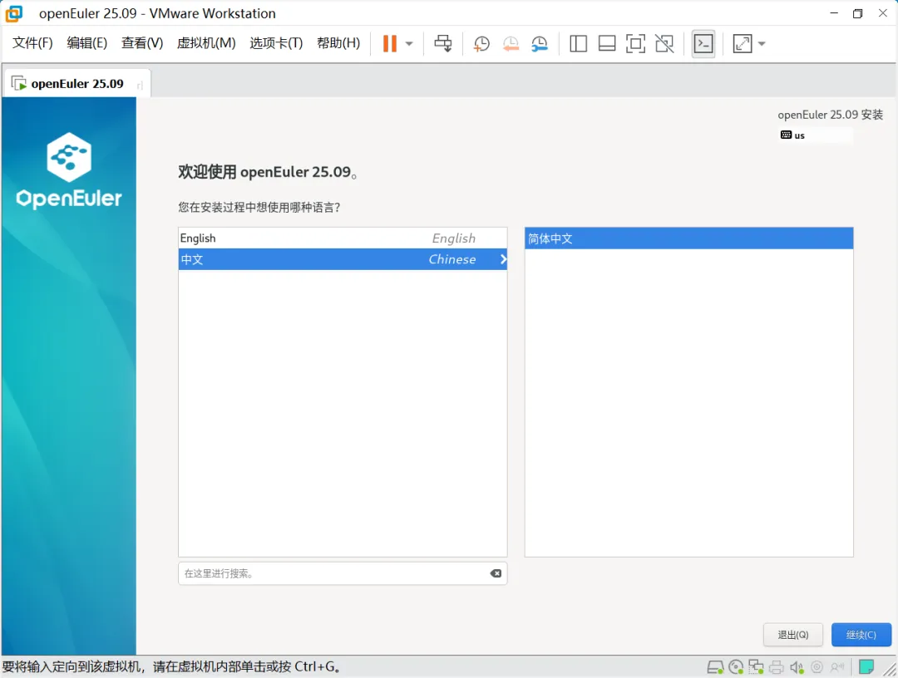Select 简体中文 locale option
The height and width of the screenshot is (678, 898).
(x=689, y=238)
